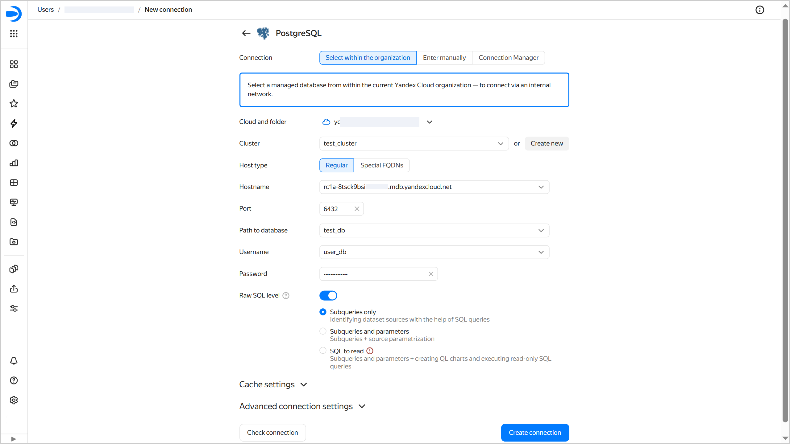Open Charts bar graph icon
The image size is (790, 444).
pyautogui.click(x=14, y=163)
